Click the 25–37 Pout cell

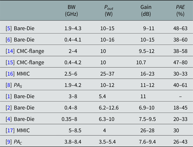(107, 74)
